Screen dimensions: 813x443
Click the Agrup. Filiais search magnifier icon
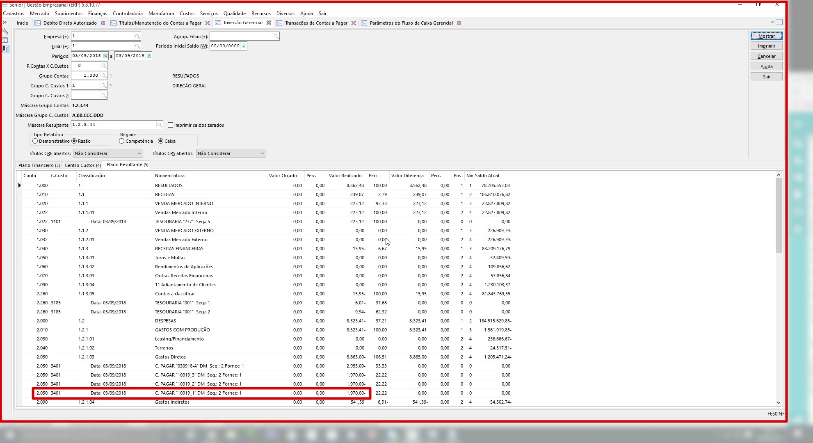pos(276,37)
